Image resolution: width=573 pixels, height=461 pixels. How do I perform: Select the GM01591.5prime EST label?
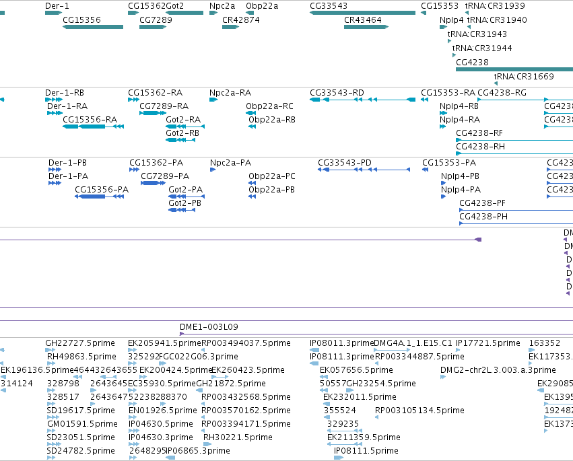pyautogui.click(x=82, y=424)
